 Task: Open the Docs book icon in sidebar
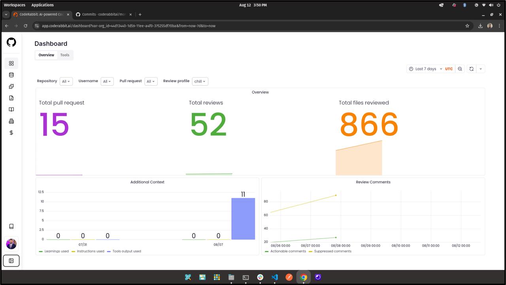[x=11, y=109]
